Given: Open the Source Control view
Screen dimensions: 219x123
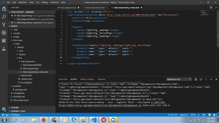Looking at the screenshot, I should (x=4, y=25).
